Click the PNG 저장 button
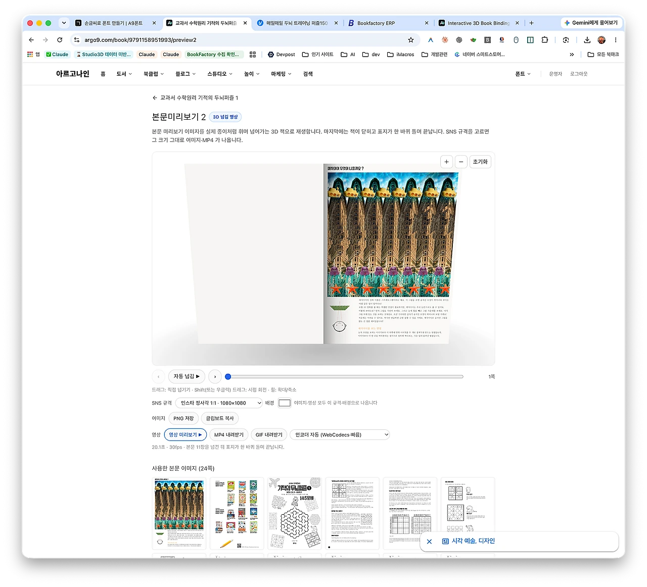 (183, 418)
